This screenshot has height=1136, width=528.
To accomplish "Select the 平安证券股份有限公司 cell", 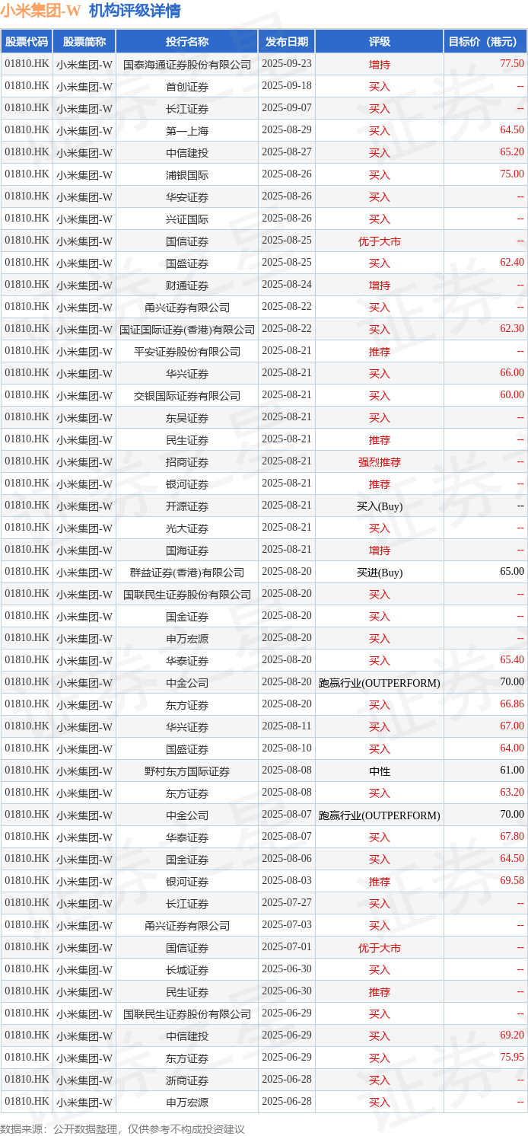I will [x=187, y=352].
